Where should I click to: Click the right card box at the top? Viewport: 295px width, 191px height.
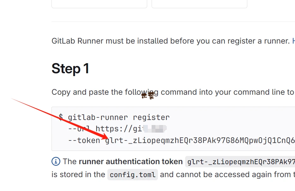pyautogui.click(x=199, y=4)
